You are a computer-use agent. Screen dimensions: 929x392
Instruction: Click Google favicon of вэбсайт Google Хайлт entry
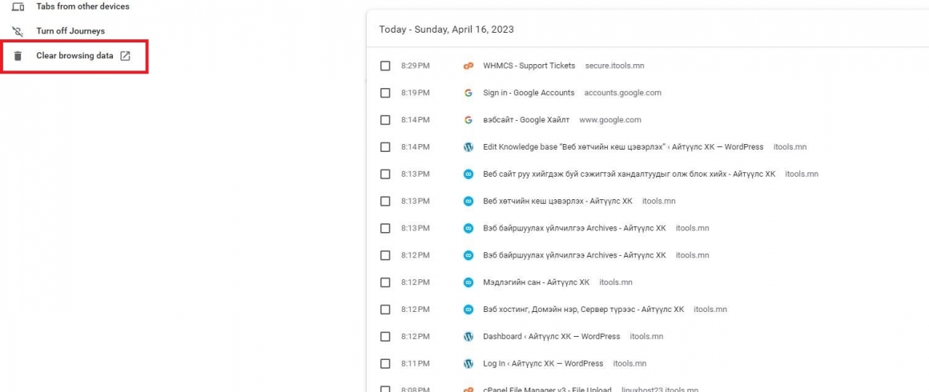click(468, 120)
